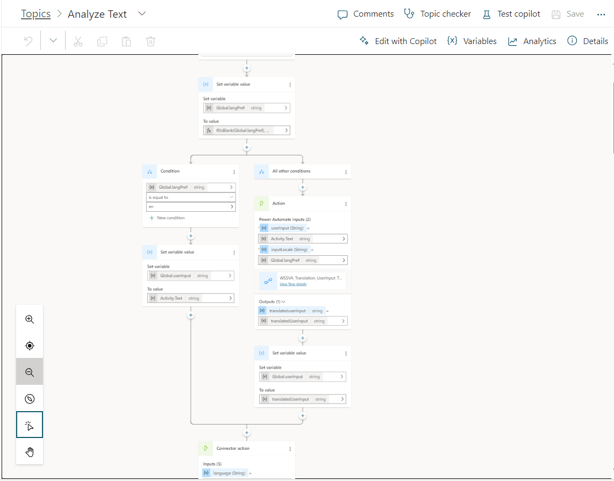Add a New condition
614x481 pixels.
167,218
